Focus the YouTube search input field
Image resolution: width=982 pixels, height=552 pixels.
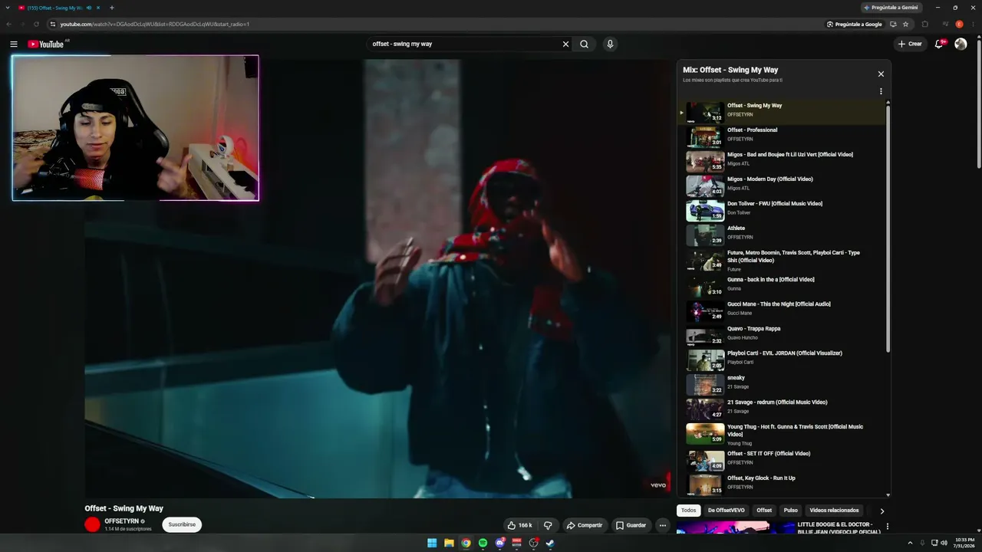[464, 44]
